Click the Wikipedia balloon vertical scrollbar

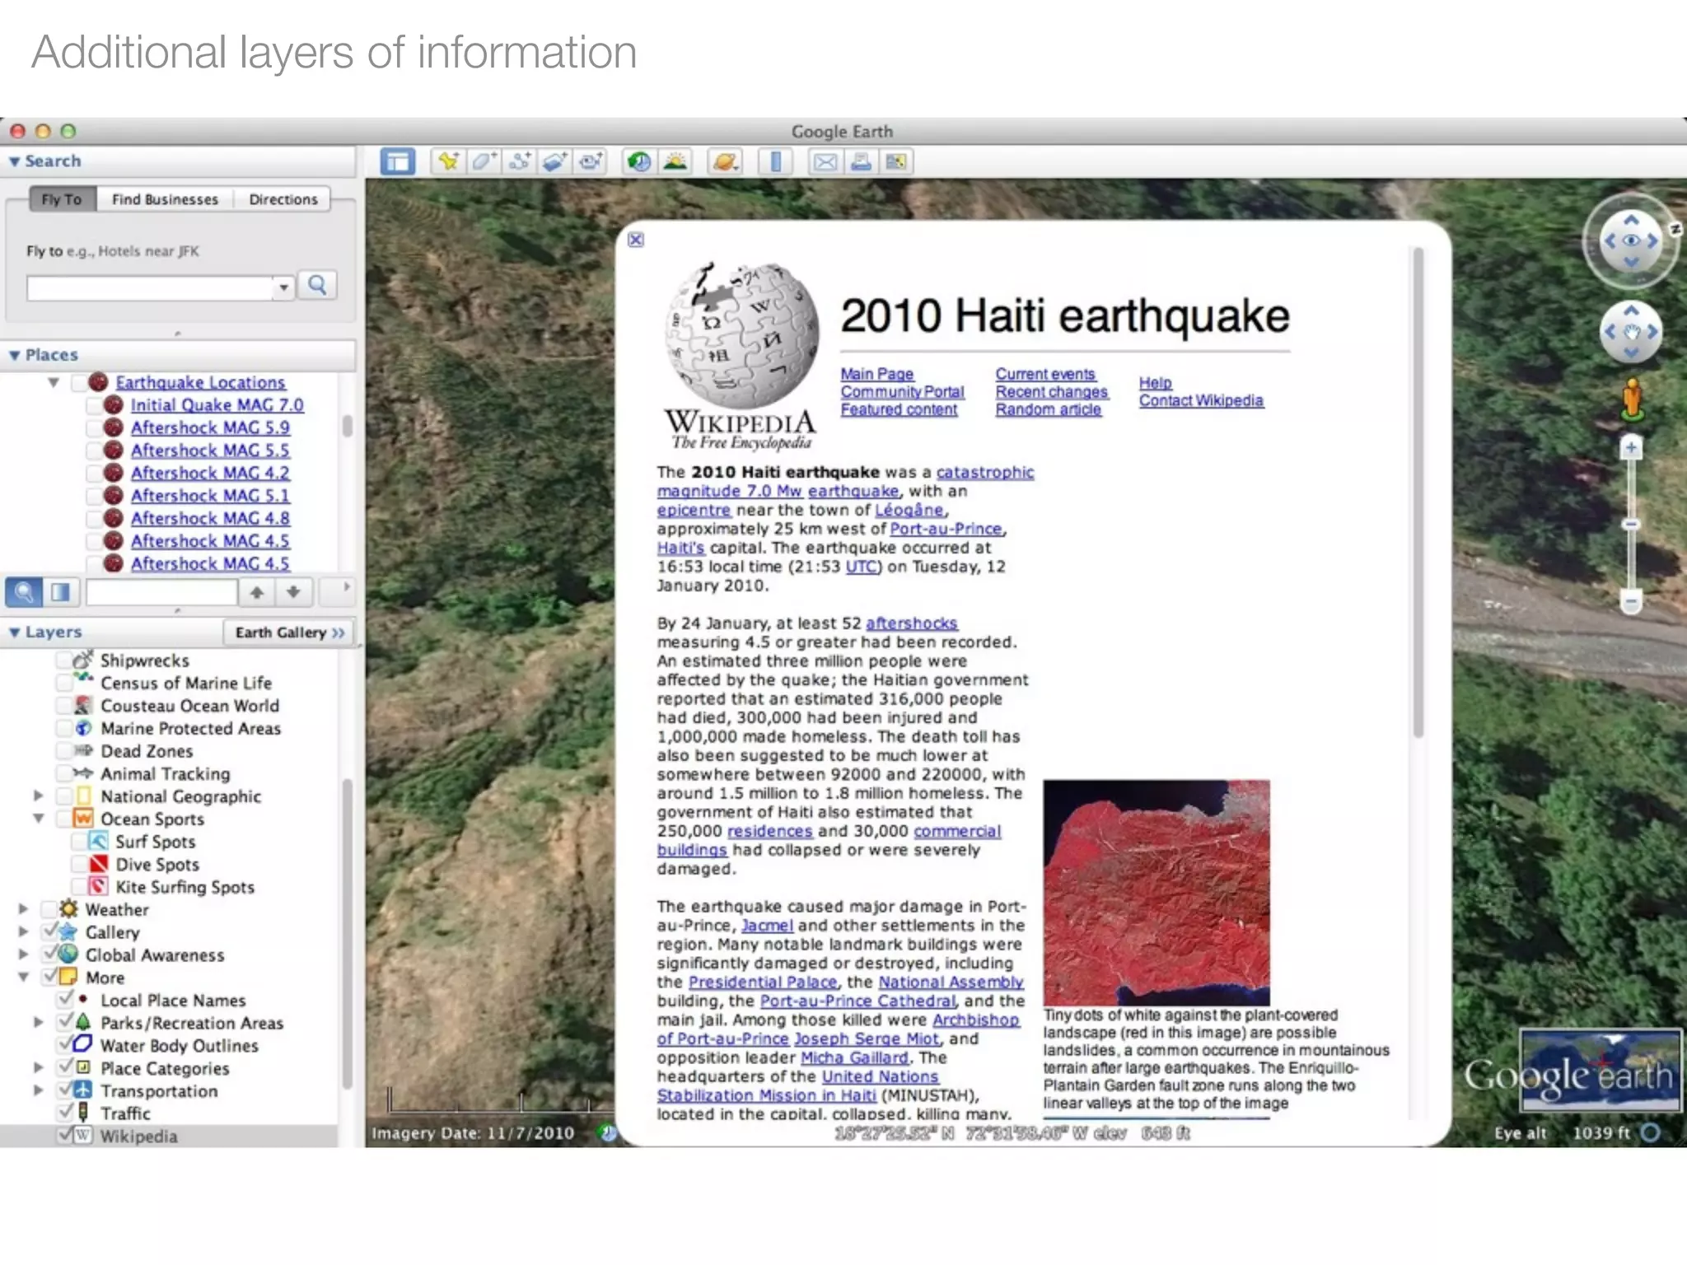point(1418,494)
